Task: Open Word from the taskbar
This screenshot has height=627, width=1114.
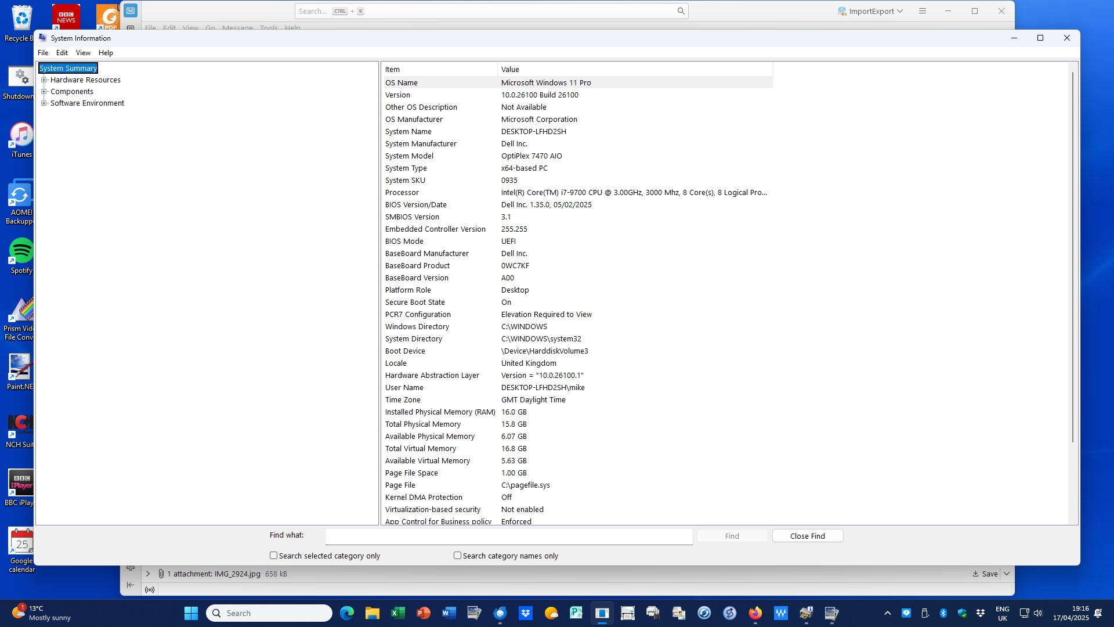Action: point(448,612)
